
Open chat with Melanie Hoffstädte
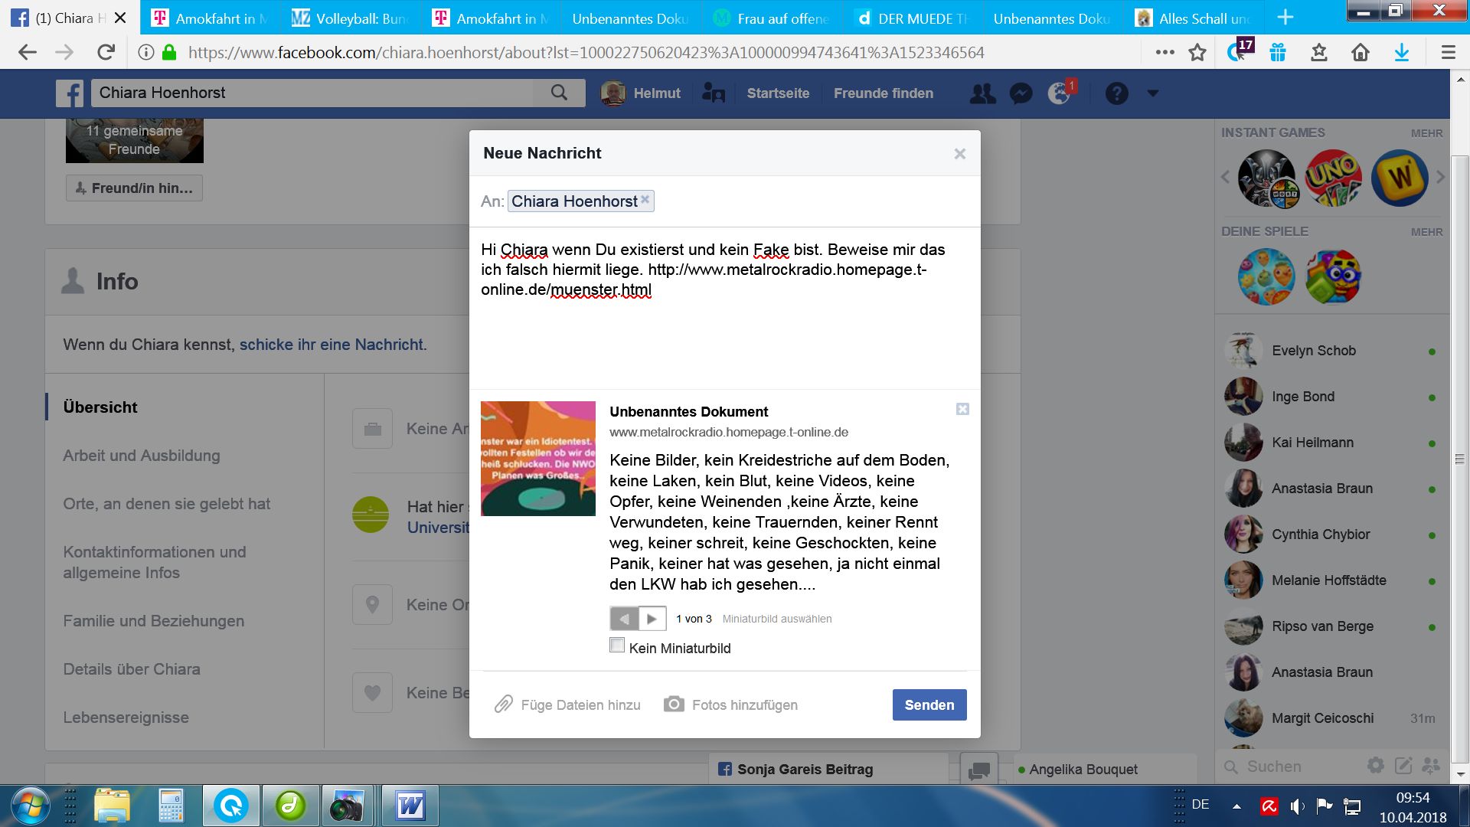tap(1332, 580)
